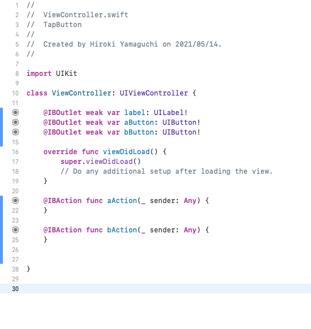Click 'UIViewController' superclass name
Image resolution: width=311 pixels, height=329 pixels.
154,93
